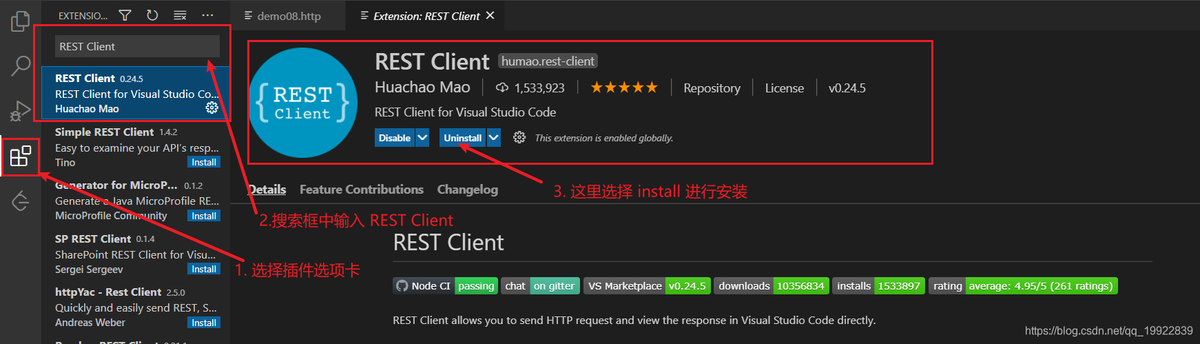Uninstall the REST Client extension
Screen dimensions: 1200x344
tap(462, 138)
